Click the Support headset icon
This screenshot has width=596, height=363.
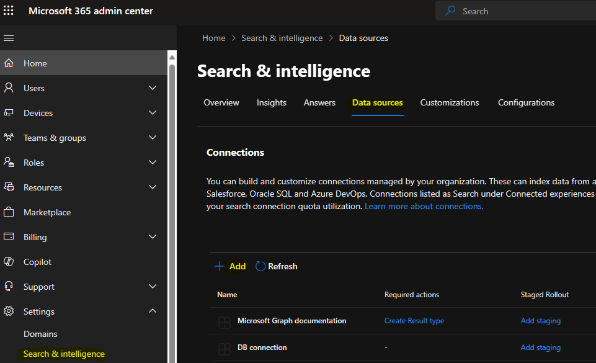pyautogui.click(x=9, y=286)
